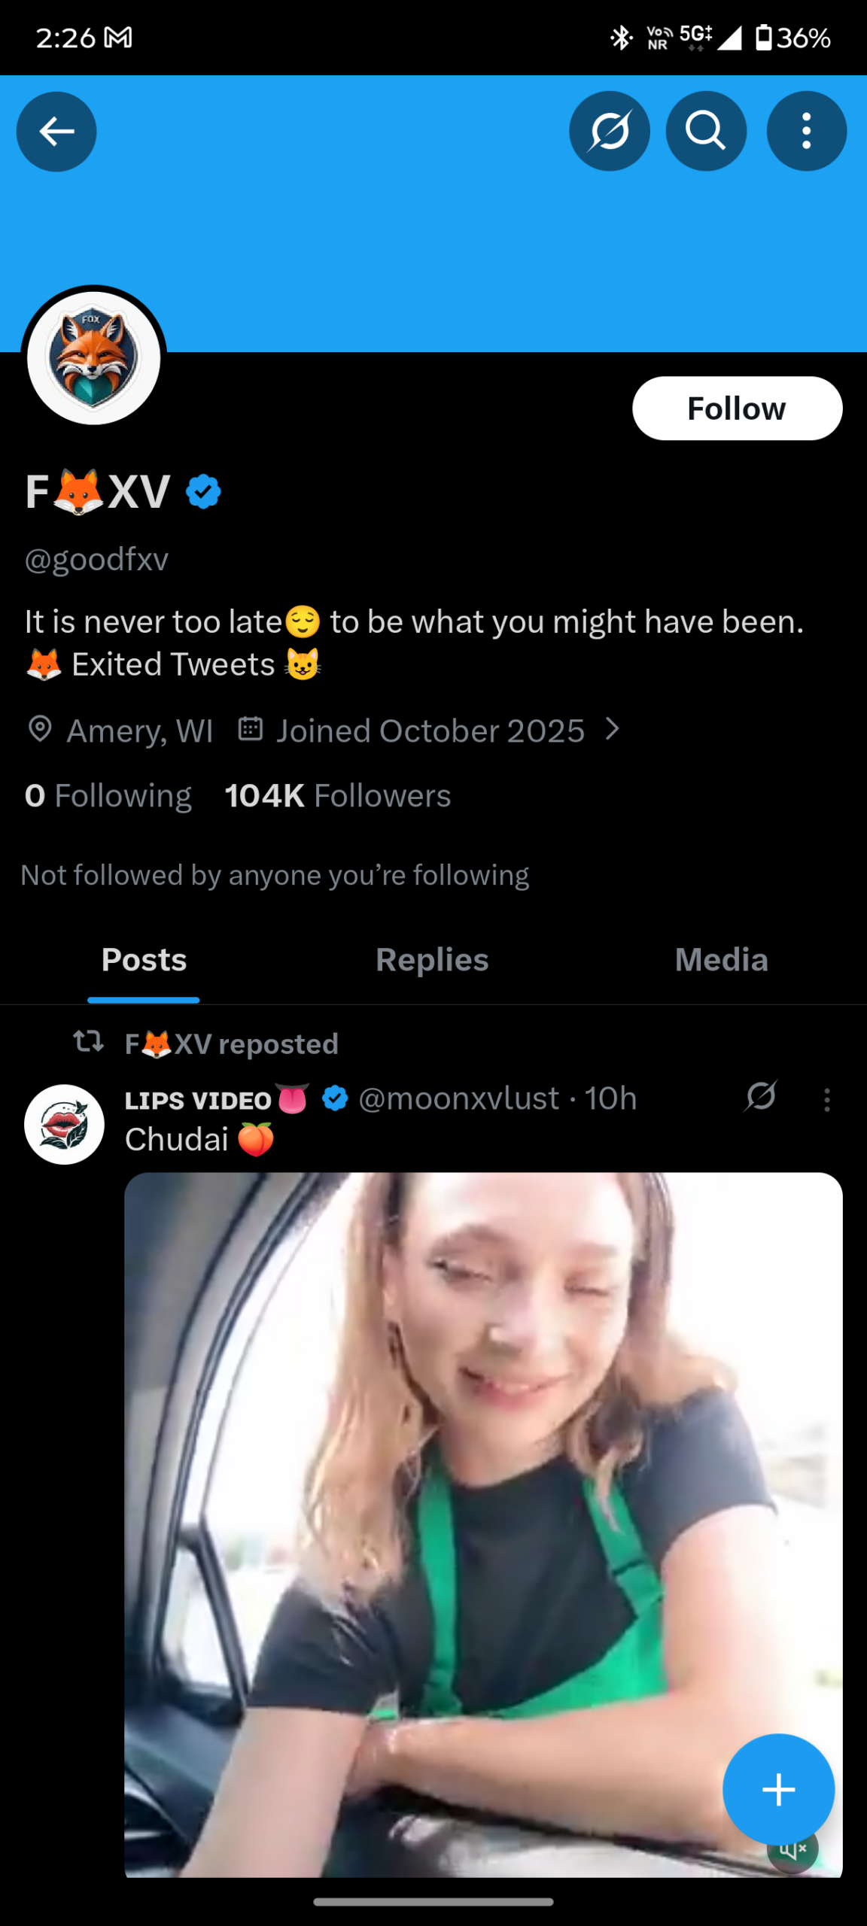Image resolution: width=867 pixels, height=1926 pixels.
Task: Follow the FOXV account
Action: click(737, 409)
